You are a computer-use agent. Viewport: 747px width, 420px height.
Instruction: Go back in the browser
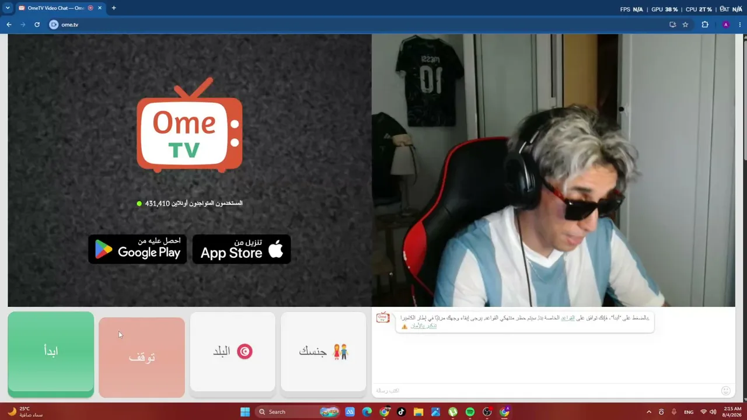[9, 24]
